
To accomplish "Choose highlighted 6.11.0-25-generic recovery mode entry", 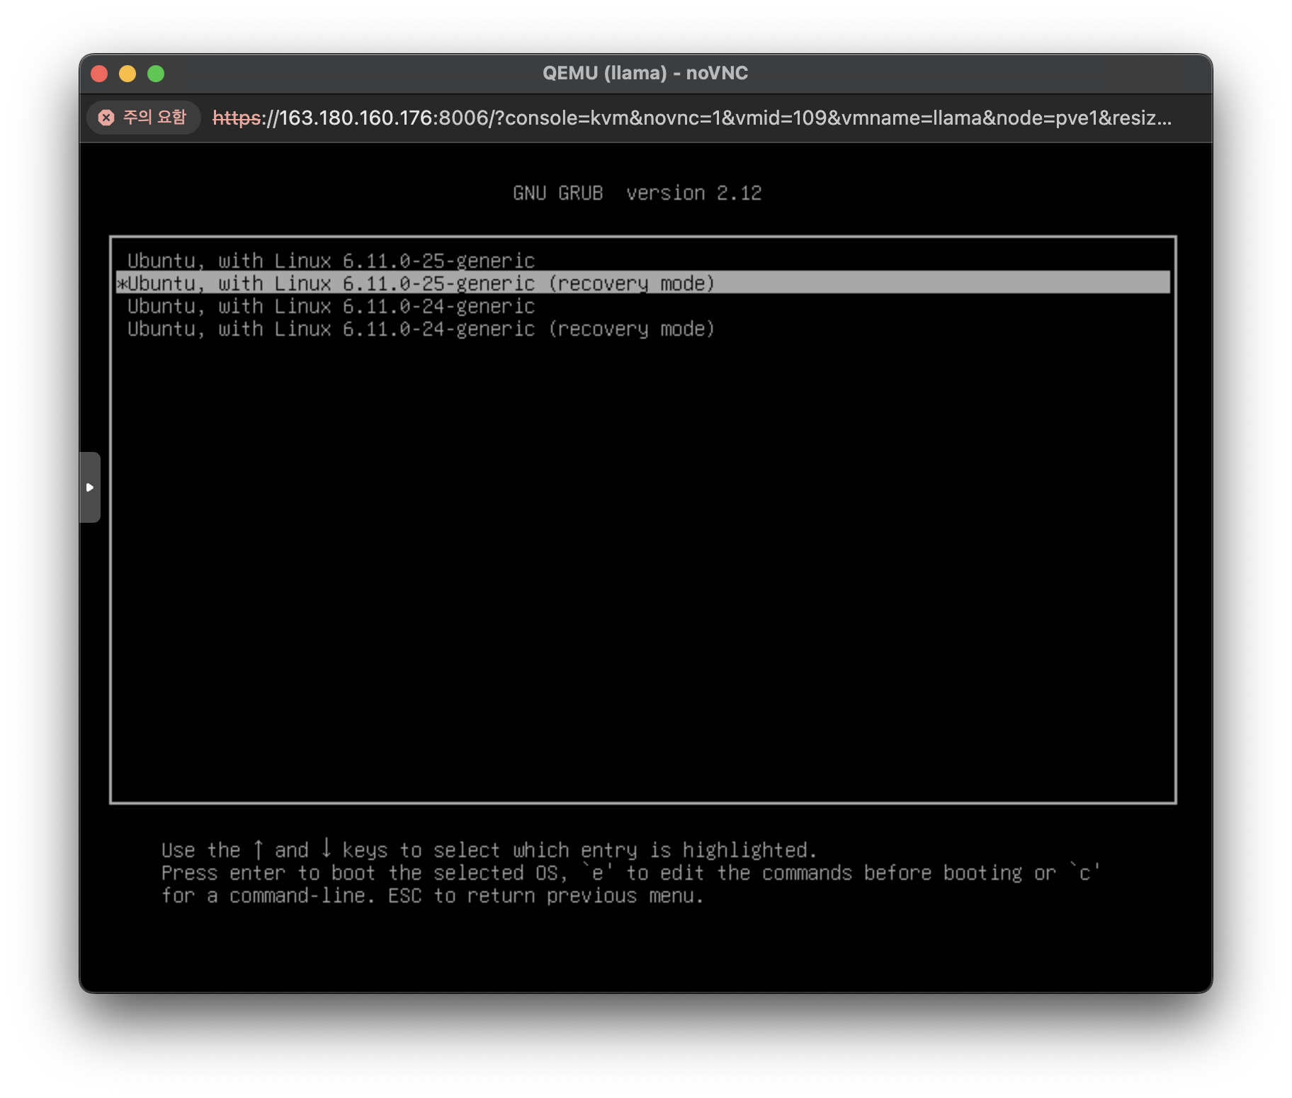I will coord(421,283).
